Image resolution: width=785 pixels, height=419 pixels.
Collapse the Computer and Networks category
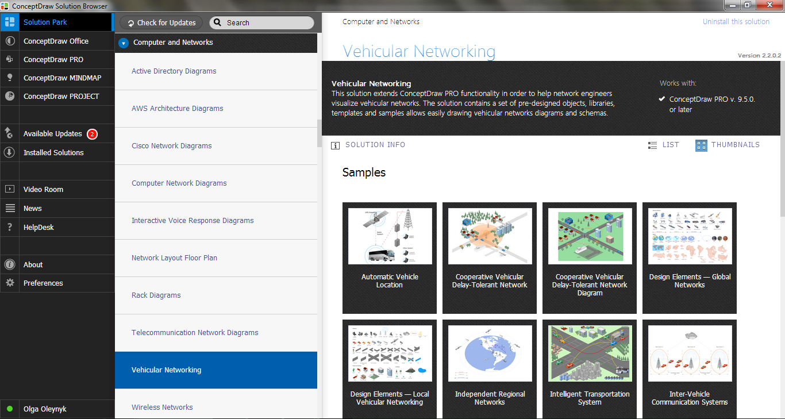[x=124, y=43]
